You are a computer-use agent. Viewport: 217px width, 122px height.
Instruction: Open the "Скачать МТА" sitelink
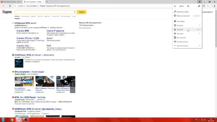pyautogui.click(x=23, y=31)
